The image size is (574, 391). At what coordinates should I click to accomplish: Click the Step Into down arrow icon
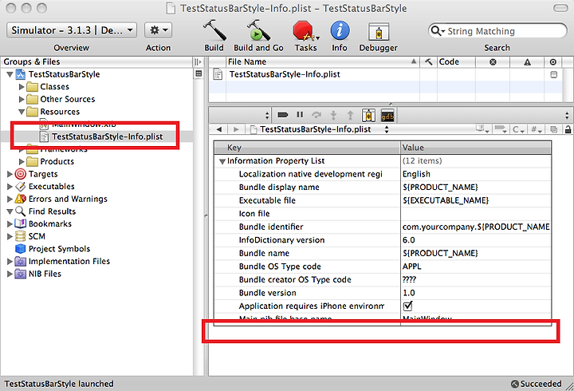(x=333, y=116)
